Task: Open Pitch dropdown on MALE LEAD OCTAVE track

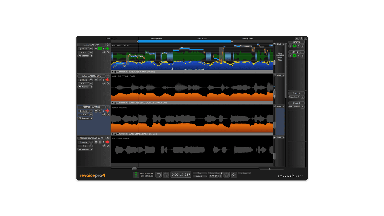Action: 280,75
